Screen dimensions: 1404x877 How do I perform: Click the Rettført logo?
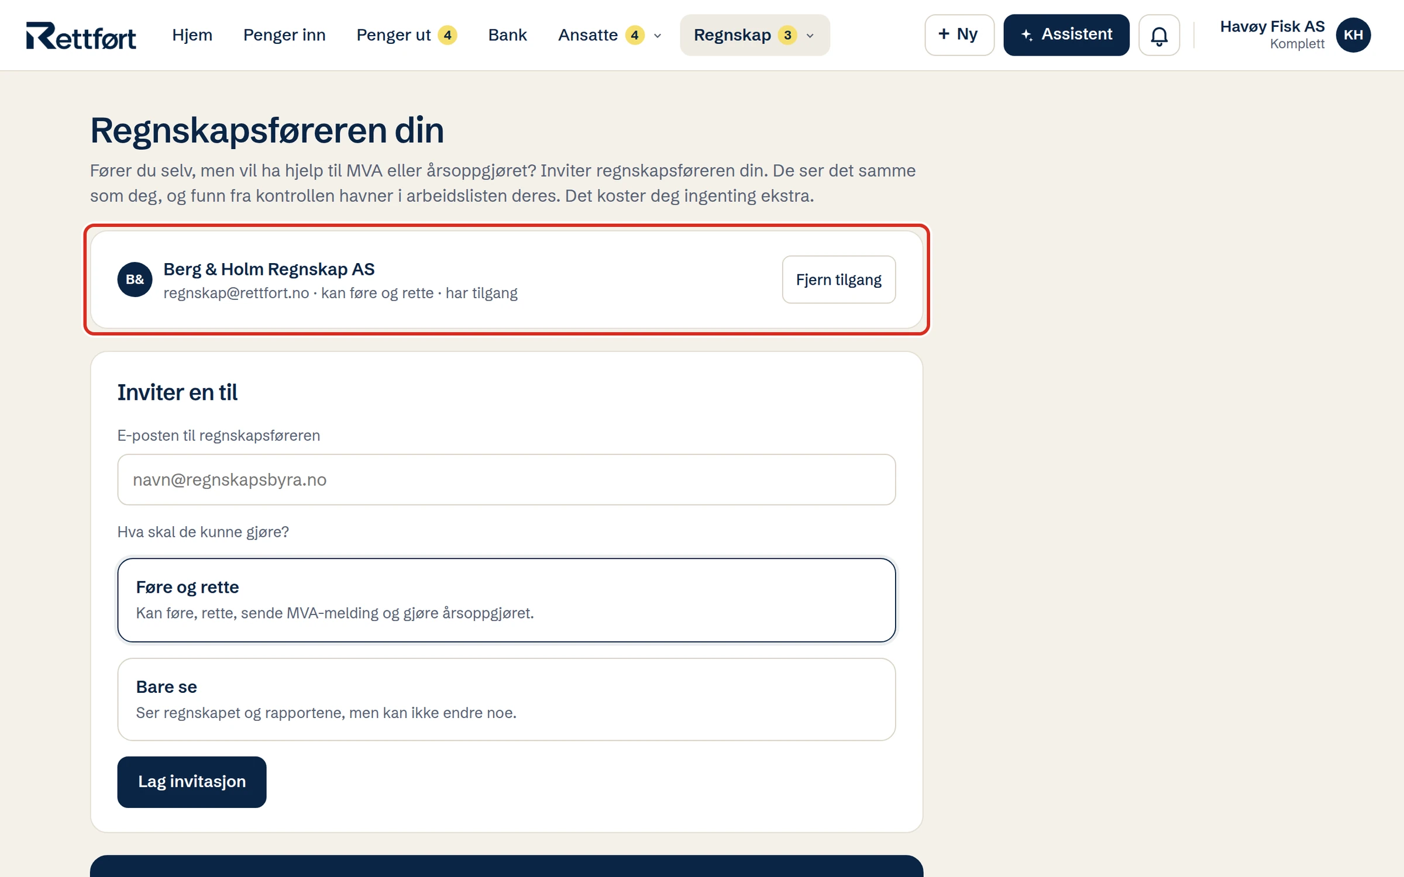coord(81,35)
